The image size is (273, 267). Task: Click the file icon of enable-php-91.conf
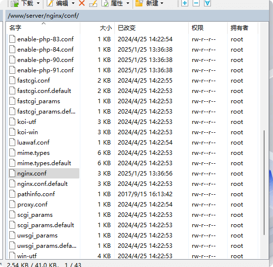click(x=12, y=70)
